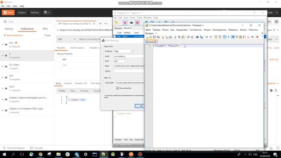Image resolution: width=281 pixels, height=158 pixels.
Task: Open Chrome from the Windows taskbar
Action: pyautogui.click(x=40, y=154)
